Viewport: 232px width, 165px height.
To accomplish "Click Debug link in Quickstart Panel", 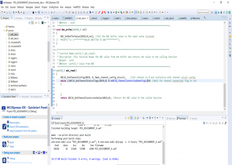I will pos(12,158).
